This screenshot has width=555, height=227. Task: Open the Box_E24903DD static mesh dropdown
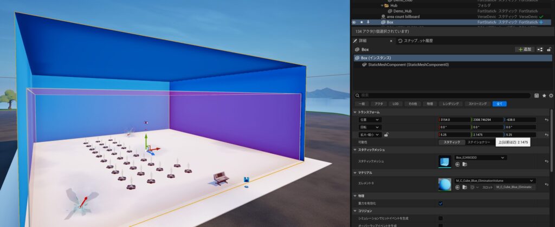click(481, 158)
